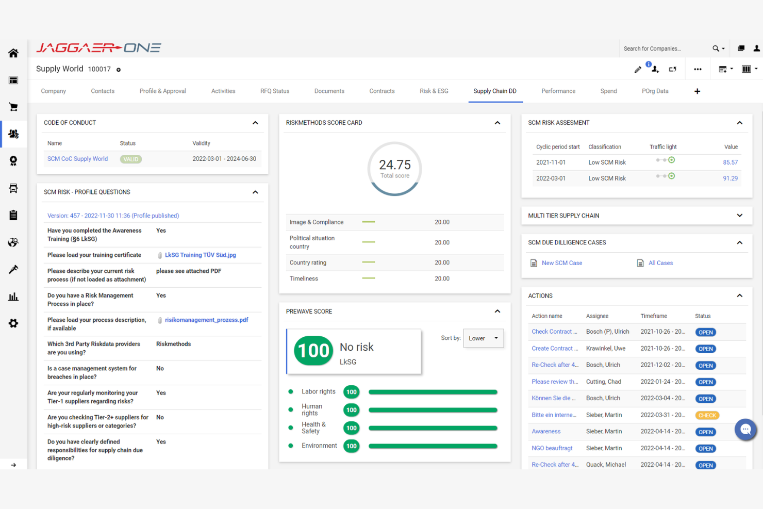Click the pencil edit icon in the toolbar
Viewport: 763px width, 509px height.
[638, 69]
